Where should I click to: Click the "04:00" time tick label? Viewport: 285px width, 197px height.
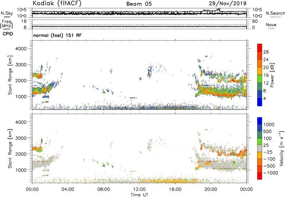coord(68,190)
